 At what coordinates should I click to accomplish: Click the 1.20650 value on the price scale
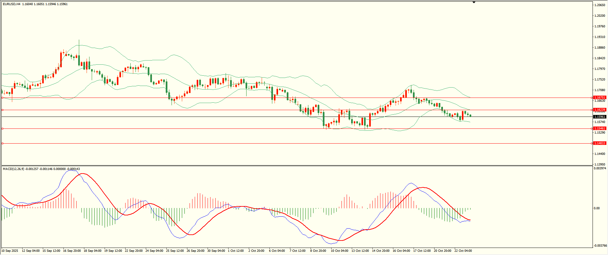tap(600, 5)
